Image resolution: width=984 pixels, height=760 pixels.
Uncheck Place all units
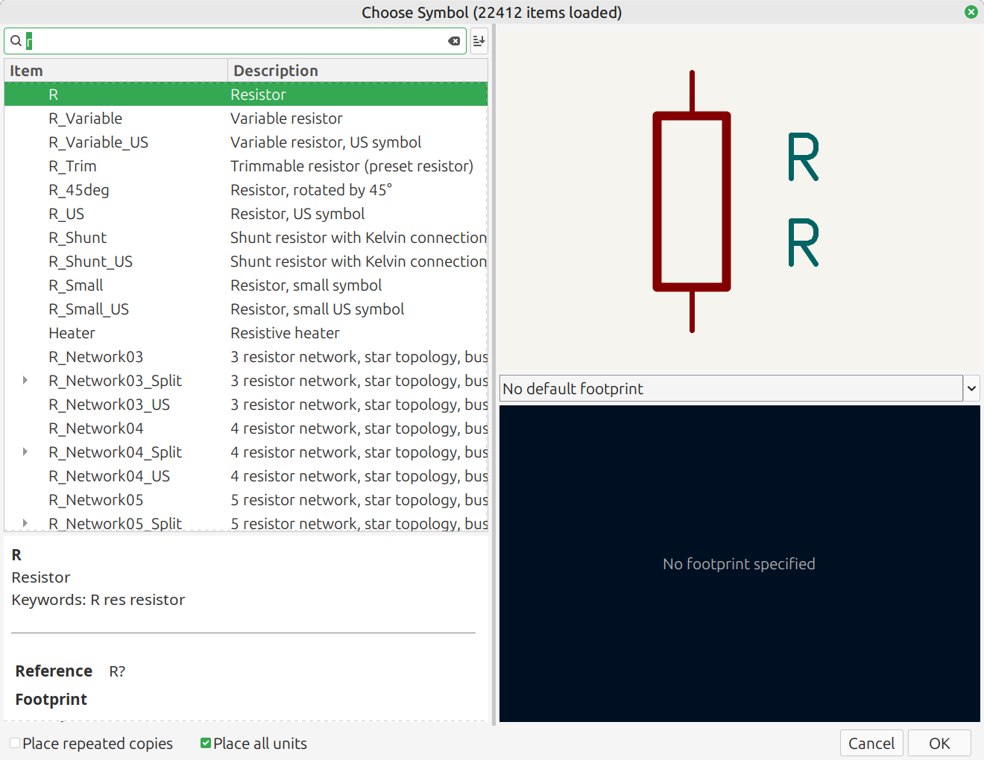[206, 743]
